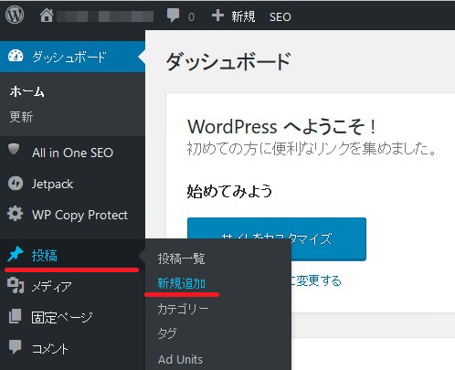Click the Jetpack icon

click(16, 184)
